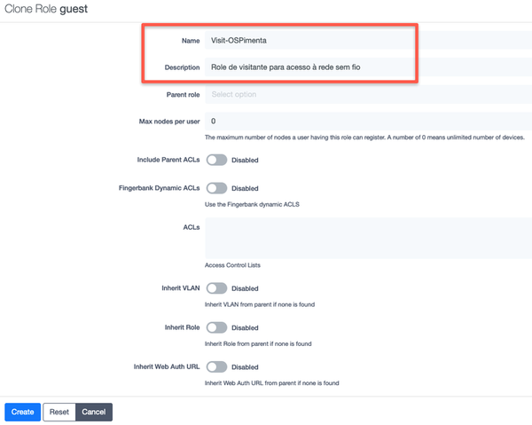Enable the Include Parent ACLs toggle
The width and height of the screenshot is (532, 425).
click(216, 161)
